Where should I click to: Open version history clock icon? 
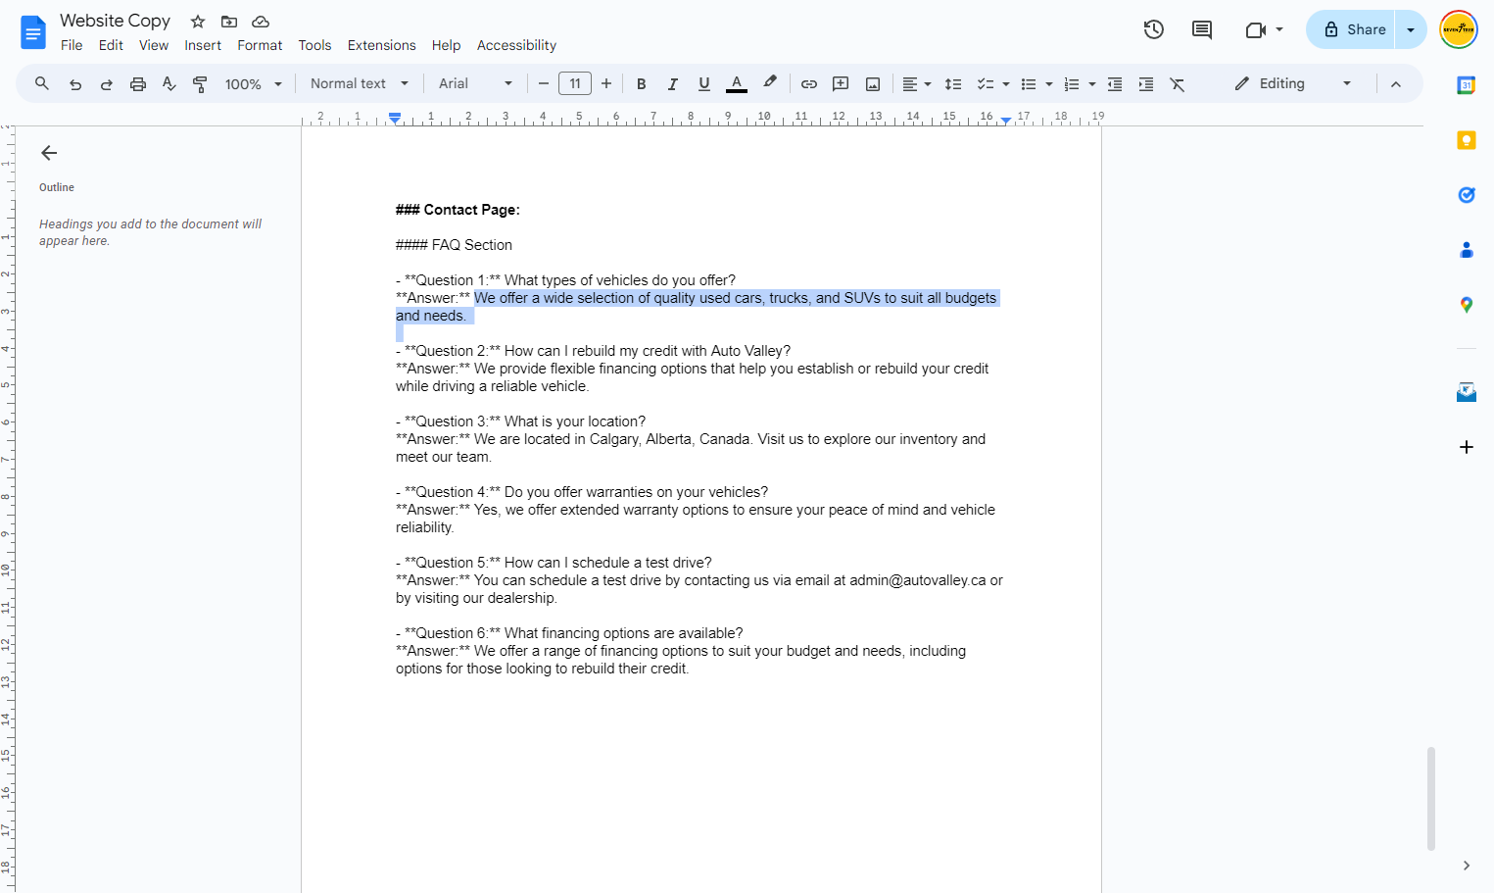click(1154, 29)
